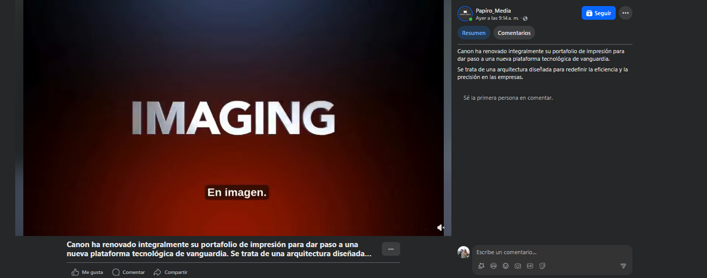This screenshot has width=707, height=278.
Task: Open the three-dot menu next to the video caption
Action: pos(391,249)
